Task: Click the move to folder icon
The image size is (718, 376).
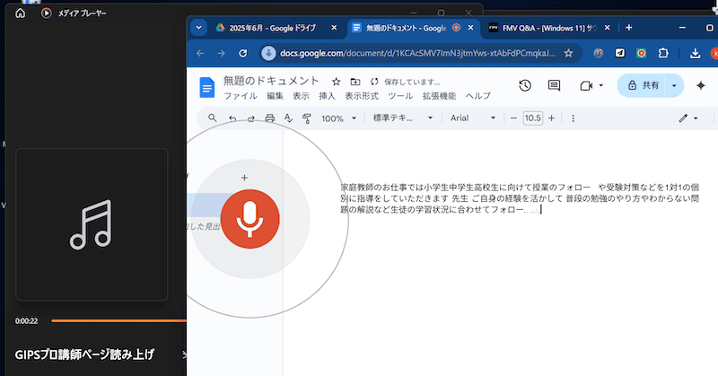Action: [355, 82]
